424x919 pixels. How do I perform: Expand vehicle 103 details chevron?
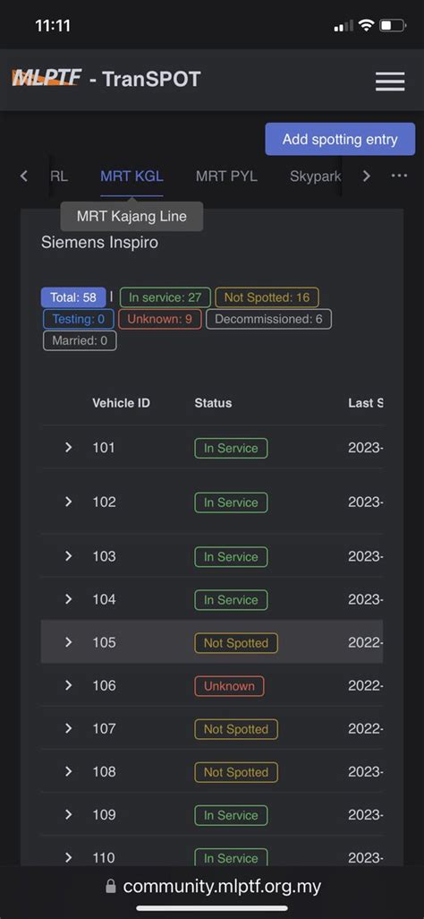69,556
